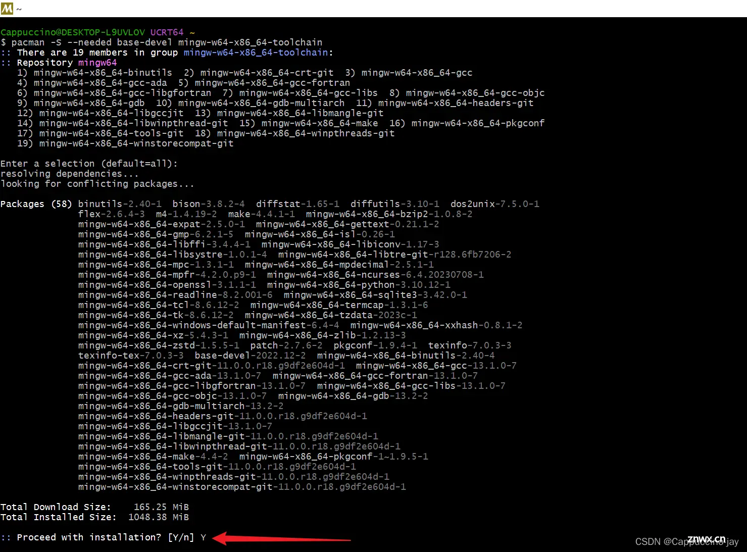
Task: Click the 'pacman -S --needed base-devel' command text
Action: 92,42
